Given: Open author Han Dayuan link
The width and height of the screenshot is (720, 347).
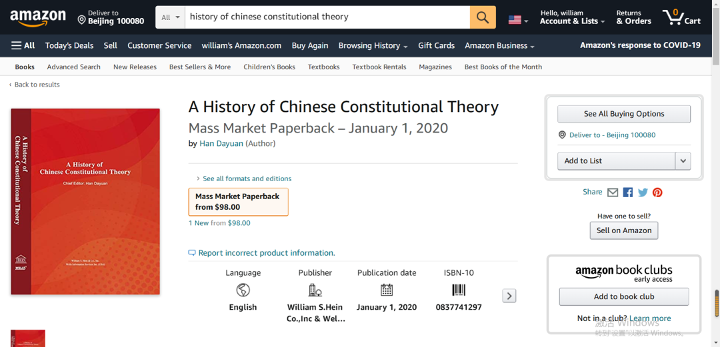Looking at the screenshot, I should point(221,144).
